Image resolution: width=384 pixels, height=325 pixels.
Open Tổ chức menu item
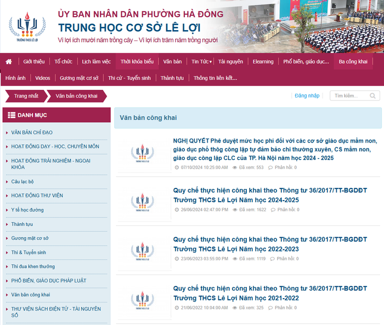[64, 62]
